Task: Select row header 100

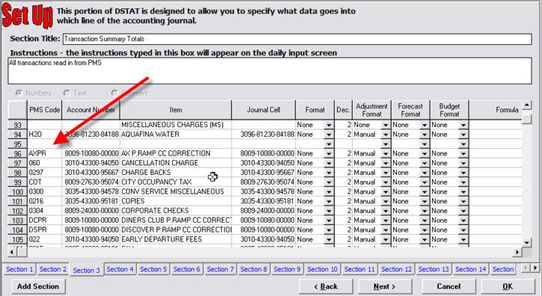Action: pyautogui.click(x=17, y=191)
